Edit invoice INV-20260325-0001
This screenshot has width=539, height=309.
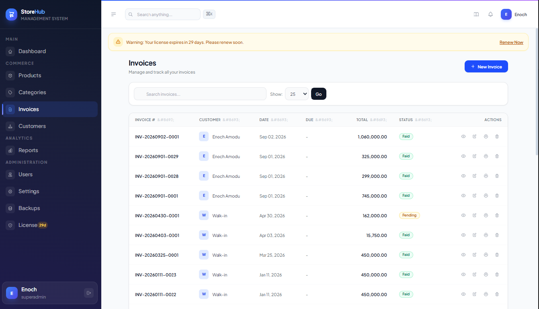click(x=475, y=255)
